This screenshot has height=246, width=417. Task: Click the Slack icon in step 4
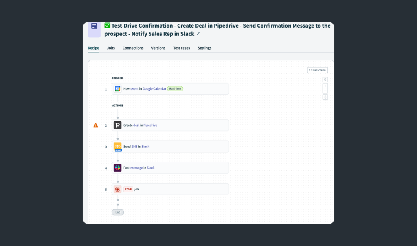(x=118, y=168)
